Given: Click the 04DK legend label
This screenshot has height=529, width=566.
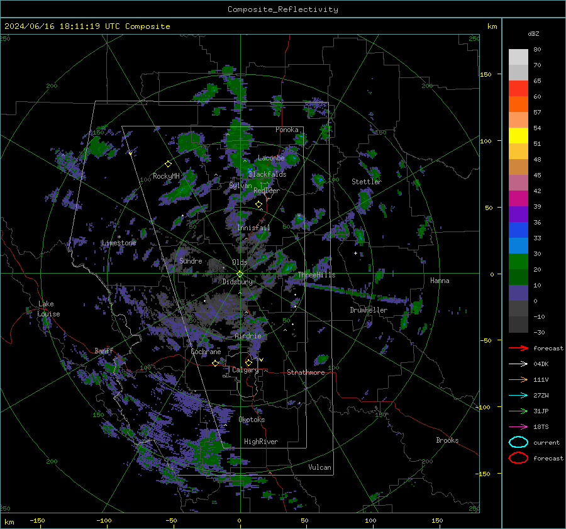Looking at the screenshot, I should [541, 364].
